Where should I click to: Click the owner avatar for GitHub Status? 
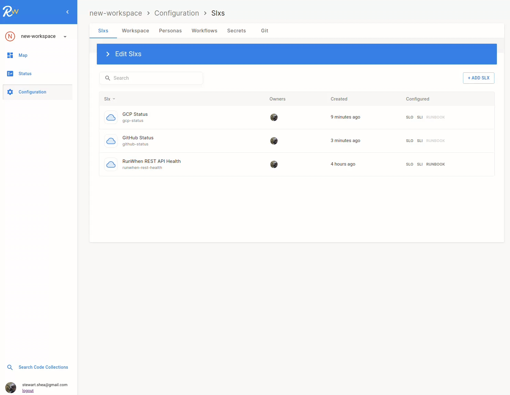(x=274, y=141)
